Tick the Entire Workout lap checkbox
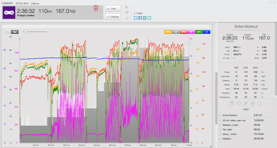The height and width of the screenshot is (148, 277). coord(220,115)
